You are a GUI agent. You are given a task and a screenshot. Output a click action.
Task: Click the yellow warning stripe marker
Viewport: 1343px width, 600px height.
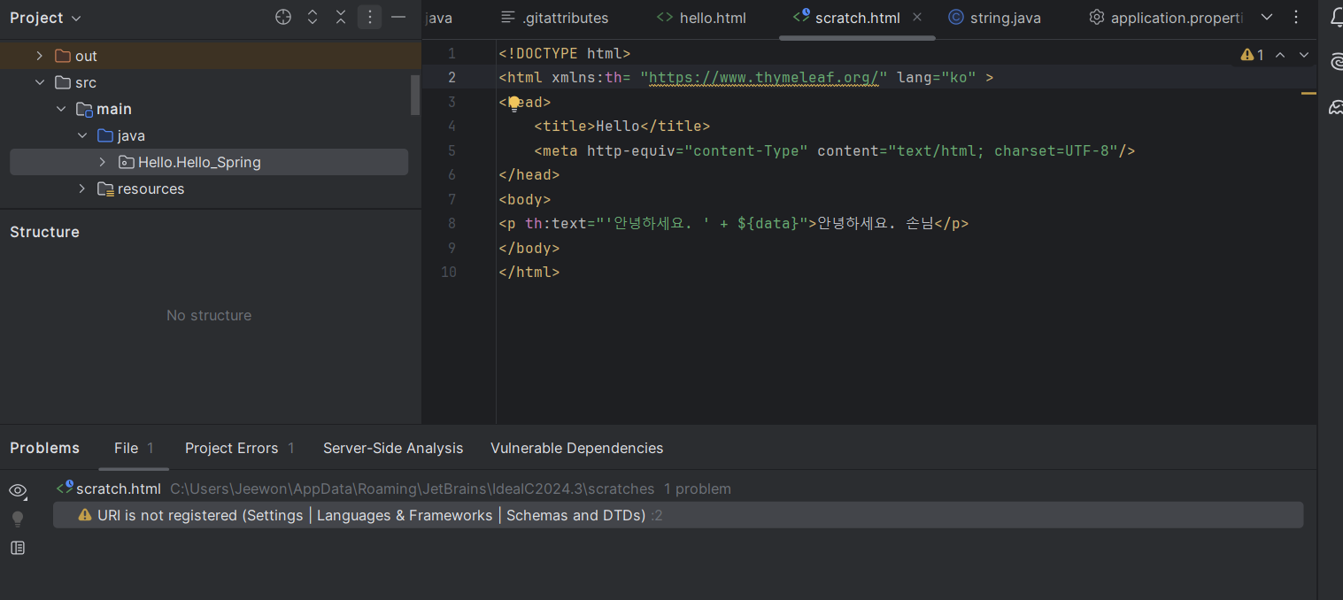click(x=1308, y=92)
